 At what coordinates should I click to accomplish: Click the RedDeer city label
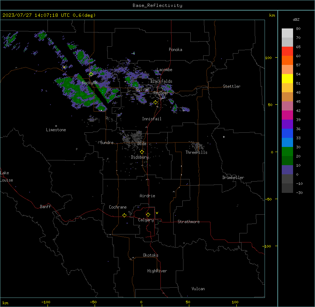coord(161,93)
